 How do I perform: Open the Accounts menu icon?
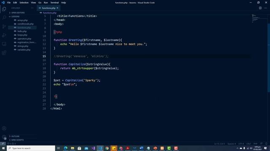[x=4, y=128]
